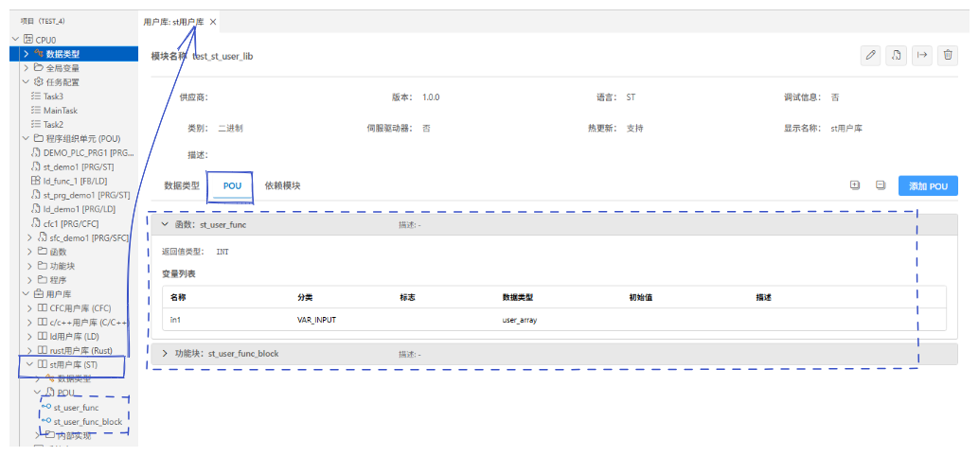Expand the 程序 folder chevron
Screen dimensions: 979x456
coord(30,279)
